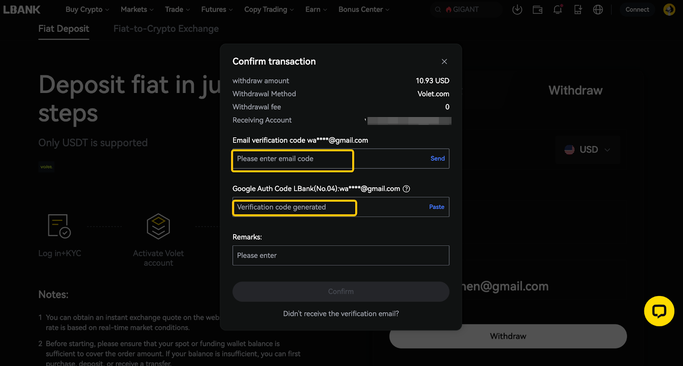This screenshot has height=366, width=683.
Task: Click the volet badge logo
Action: (x=46, y=167)
